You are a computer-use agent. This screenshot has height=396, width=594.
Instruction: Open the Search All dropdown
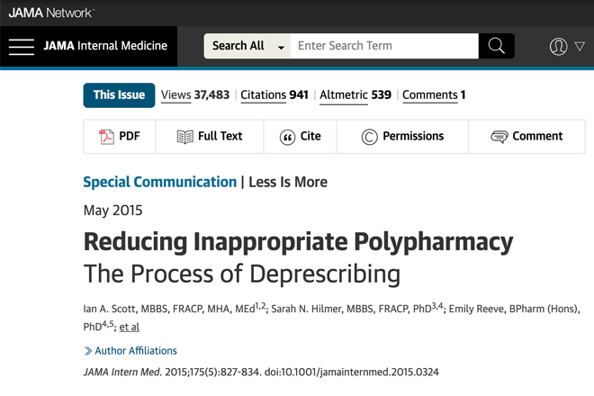click(247, 46)
